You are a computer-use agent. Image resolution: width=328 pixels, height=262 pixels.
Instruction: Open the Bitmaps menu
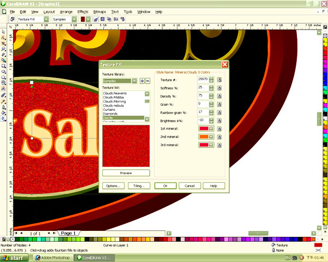tap(99, 12)
